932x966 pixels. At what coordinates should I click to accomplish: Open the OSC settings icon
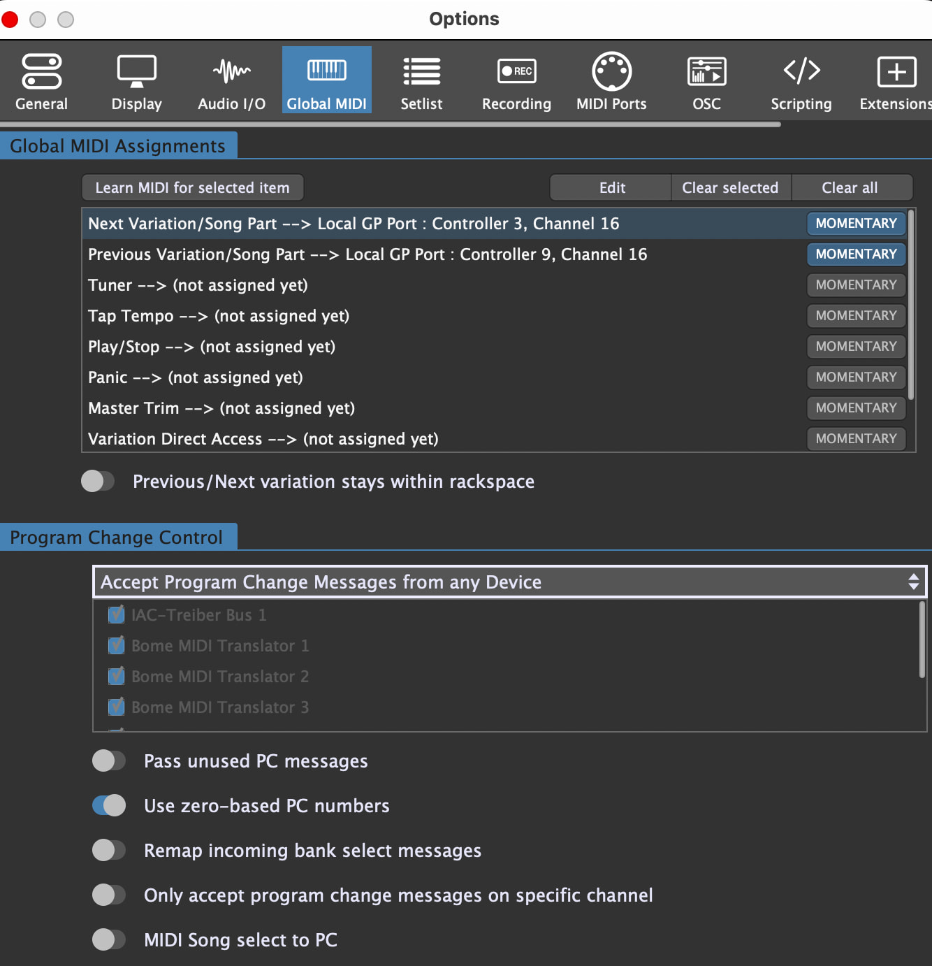tap(706, 71)
